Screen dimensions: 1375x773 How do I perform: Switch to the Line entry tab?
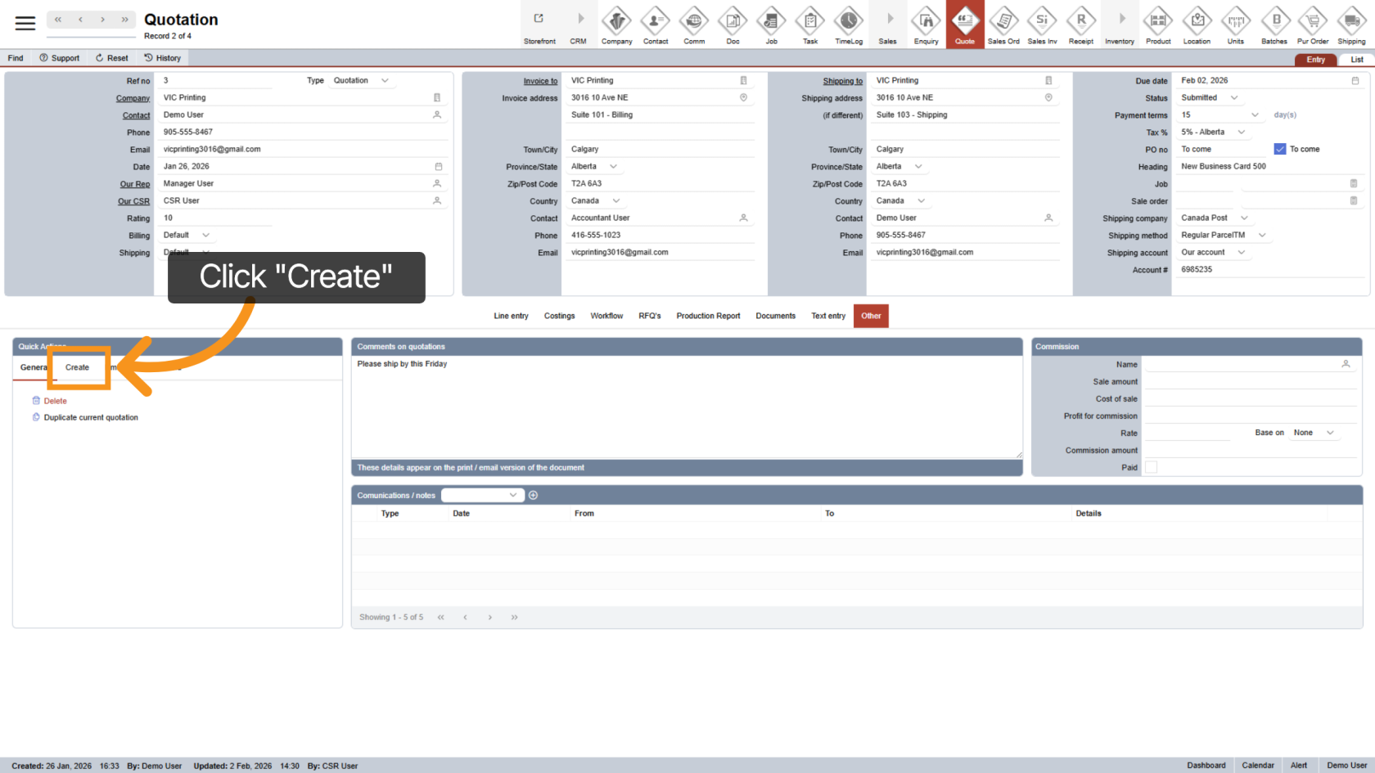511,316
